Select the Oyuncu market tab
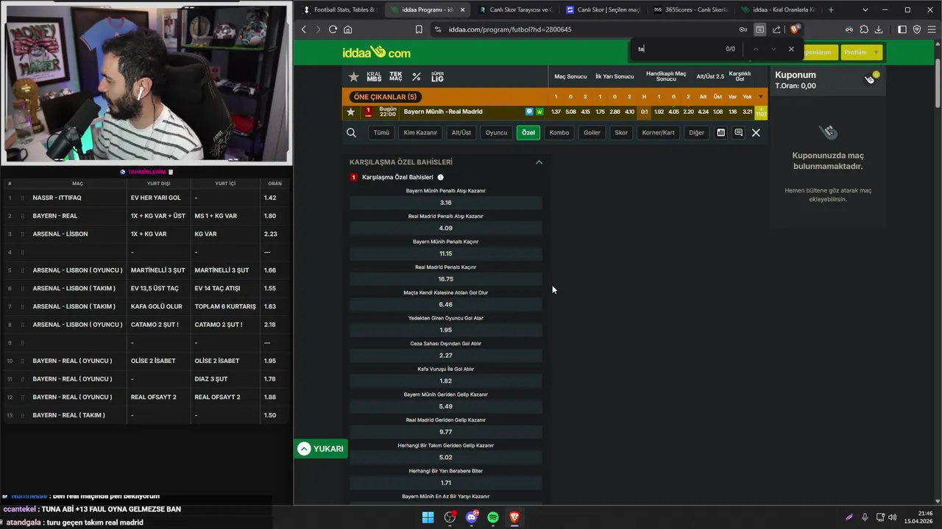This screenshot has height=529, width=942. pos(496,133)
